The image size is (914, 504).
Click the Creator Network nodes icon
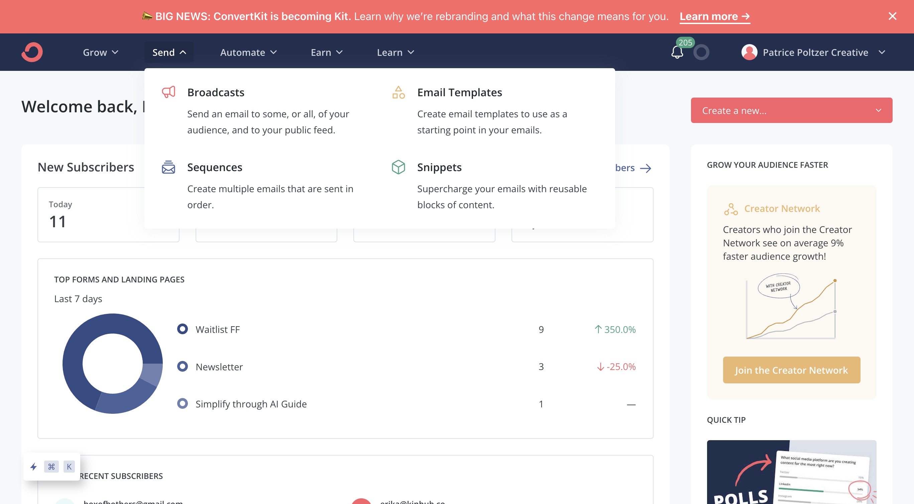(731, 209)
